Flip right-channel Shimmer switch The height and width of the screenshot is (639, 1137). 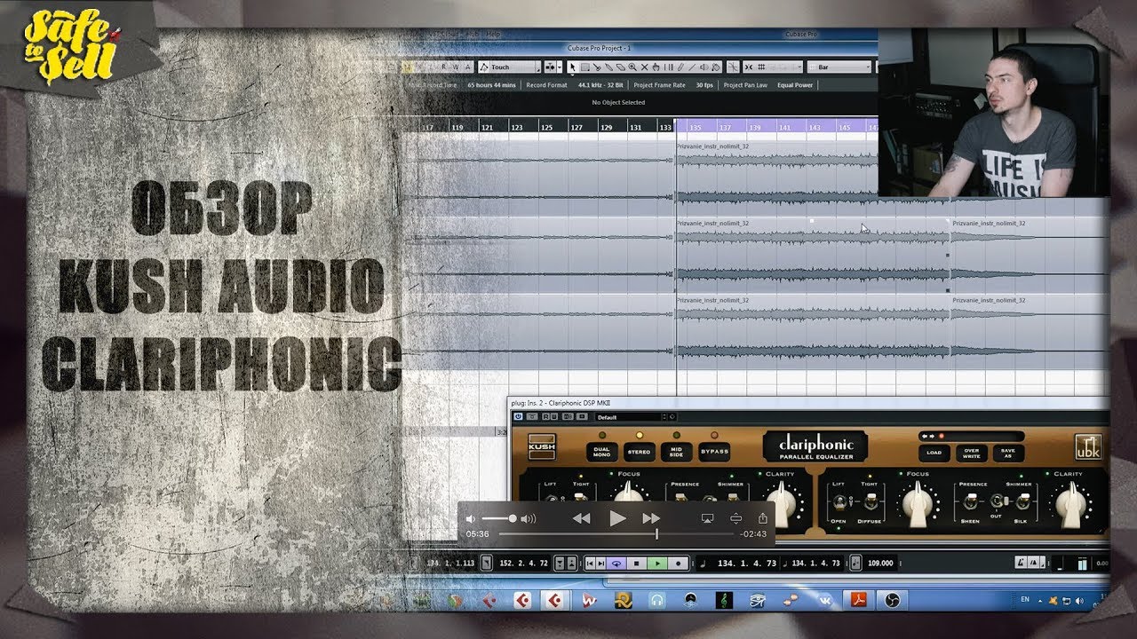click(x=1024, y=501)
